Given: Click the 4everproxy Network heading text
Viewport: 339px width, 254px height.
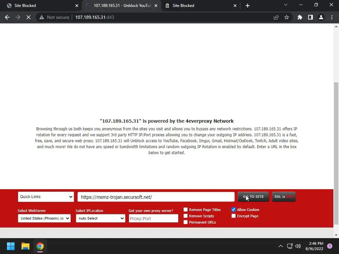Looking at the screenshot, I should 167,121.
